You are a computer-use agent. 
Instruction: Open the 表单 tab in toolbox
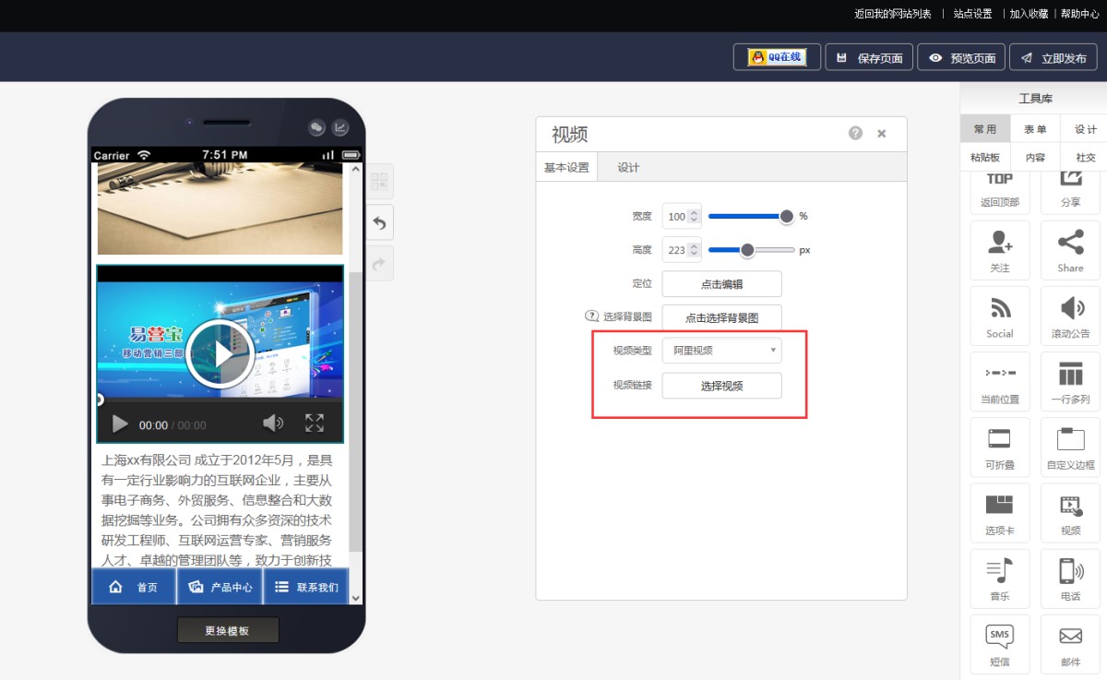click(1035, 129)
